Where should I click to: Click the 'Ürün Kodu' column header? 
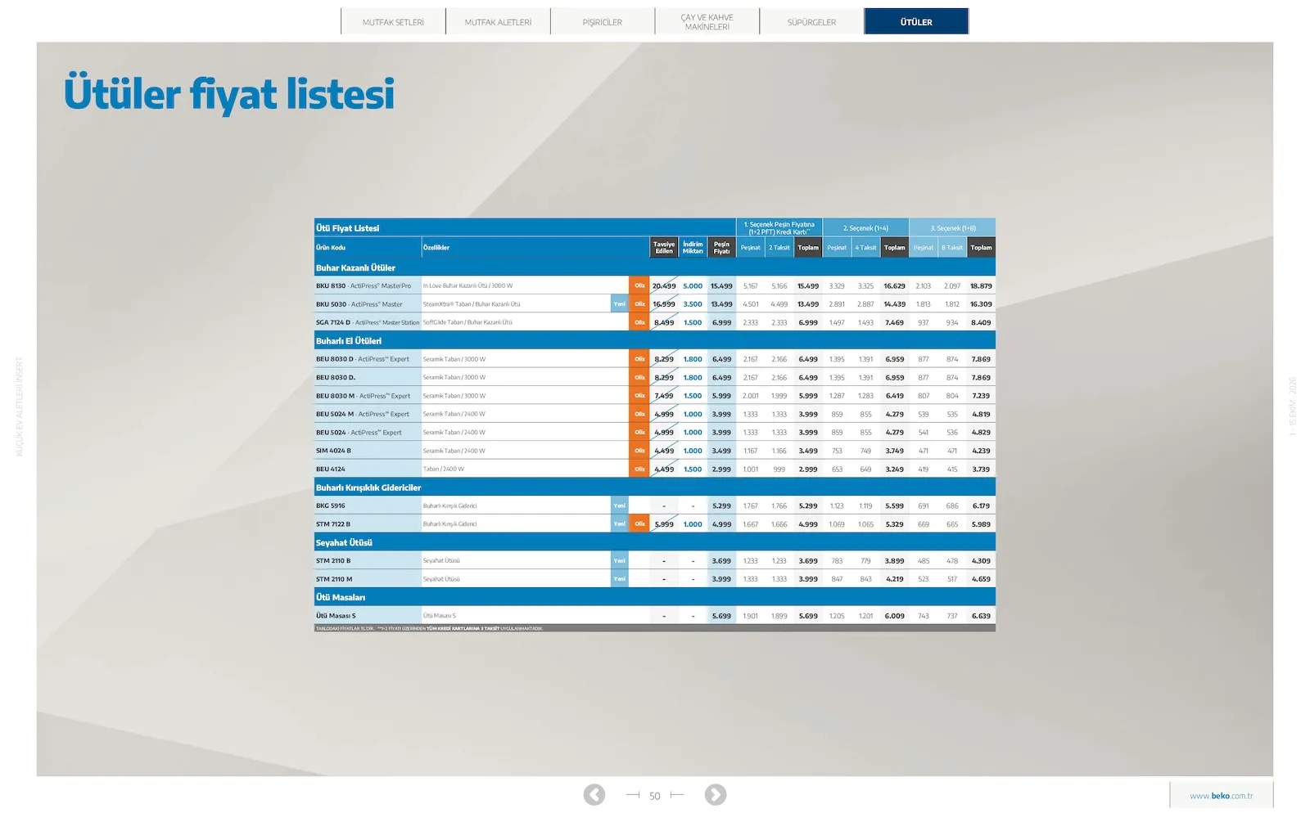[331, 247]
